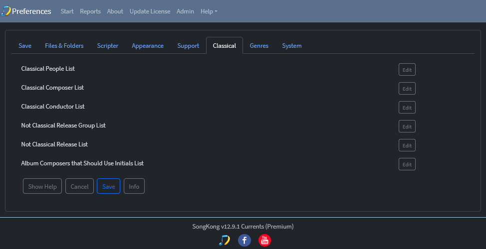The width and height of the screenshot is (486, 249).
Task: Open the SongKong music note icon in footer
Action: coord(224,241)
